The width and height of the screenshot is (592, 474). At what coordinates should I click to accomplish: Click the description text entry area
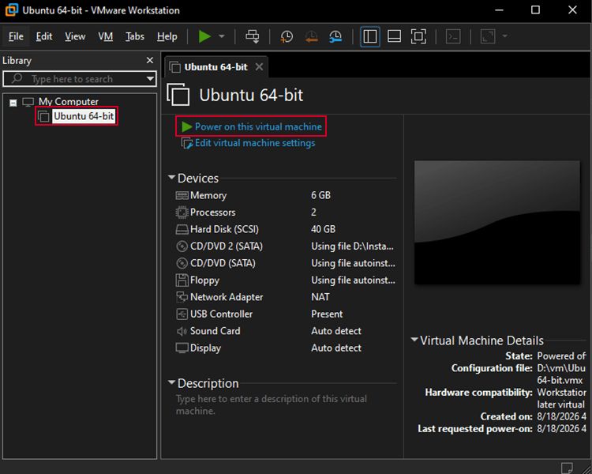click(x=272, y=404)
